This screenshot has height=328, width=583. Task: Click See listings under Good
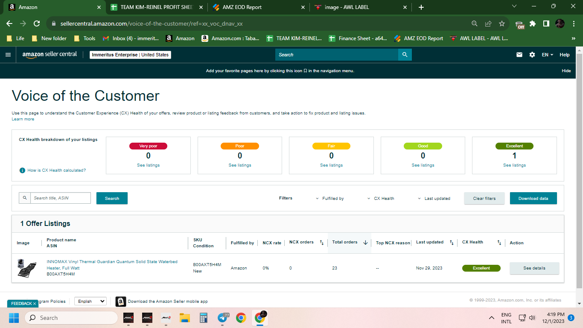pos(423,165)
